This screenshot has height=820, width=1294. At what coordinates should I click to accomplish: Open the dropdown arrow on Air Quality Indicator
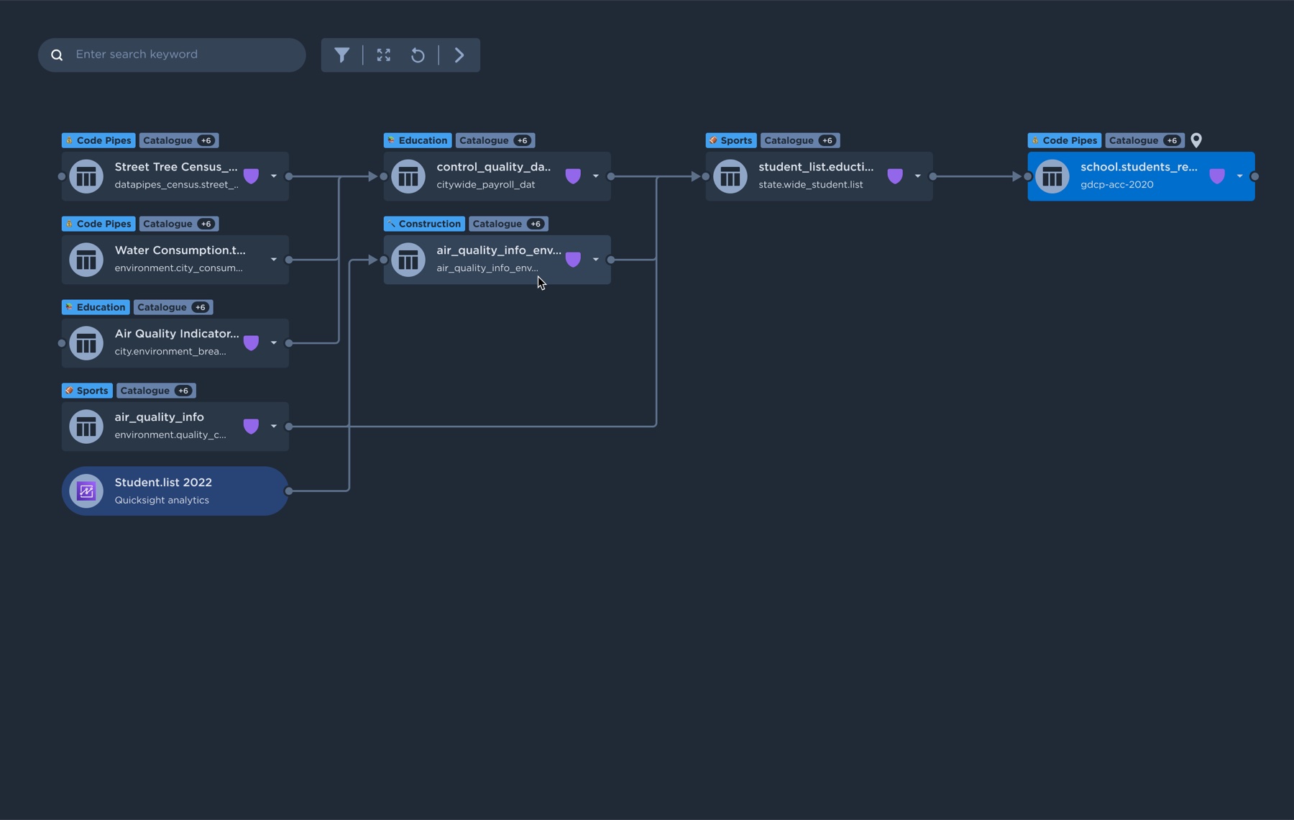pyautogui.click(x=274, y=343)
